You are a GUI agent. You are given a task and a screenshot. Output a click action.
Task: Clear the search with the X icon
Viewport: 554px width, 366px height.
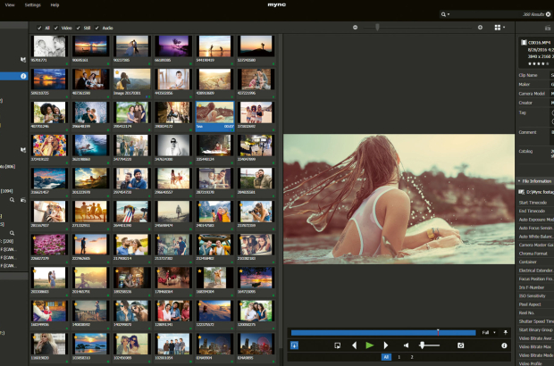[548, 14]
